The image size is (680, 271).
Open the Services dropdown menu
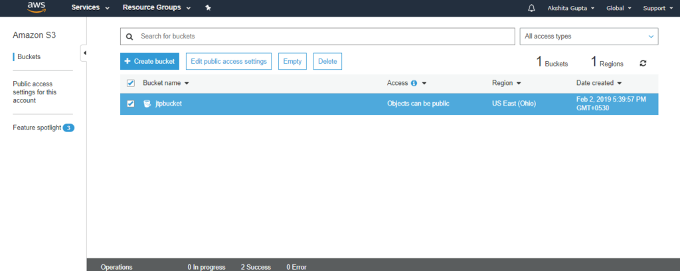click(x=90, y=8)
